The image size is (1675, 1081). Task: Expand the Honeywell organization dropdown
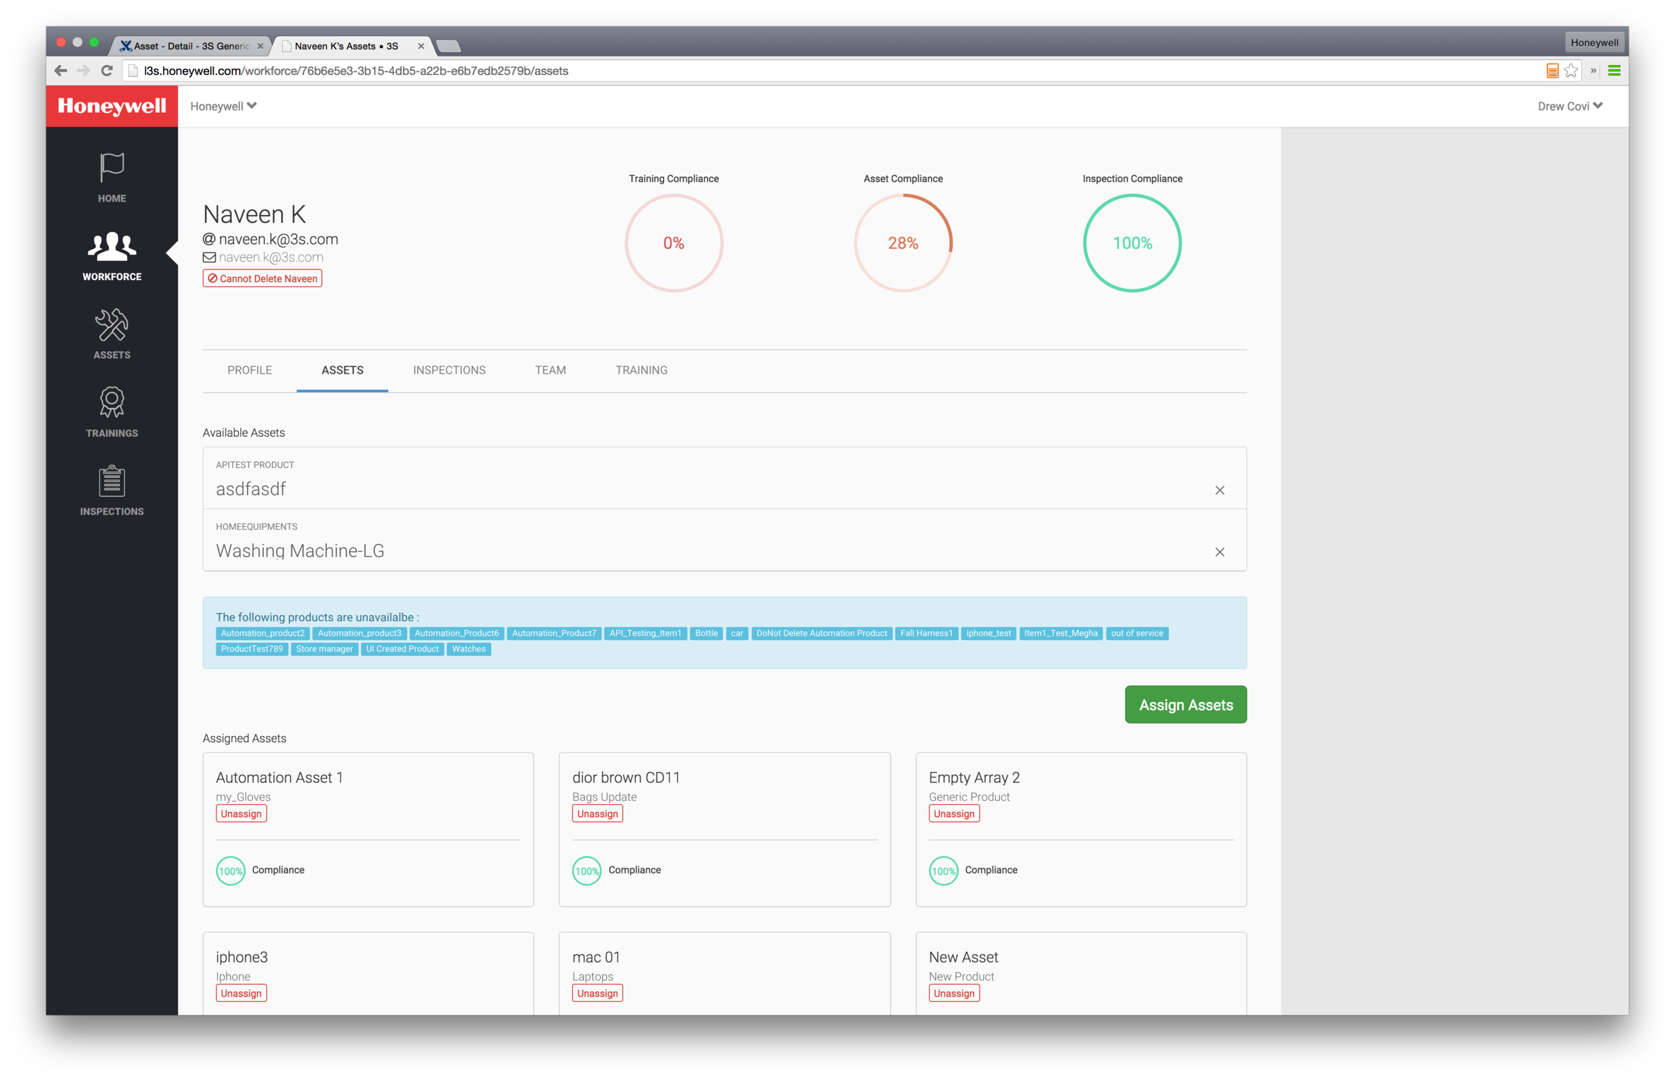pos(223,106)
